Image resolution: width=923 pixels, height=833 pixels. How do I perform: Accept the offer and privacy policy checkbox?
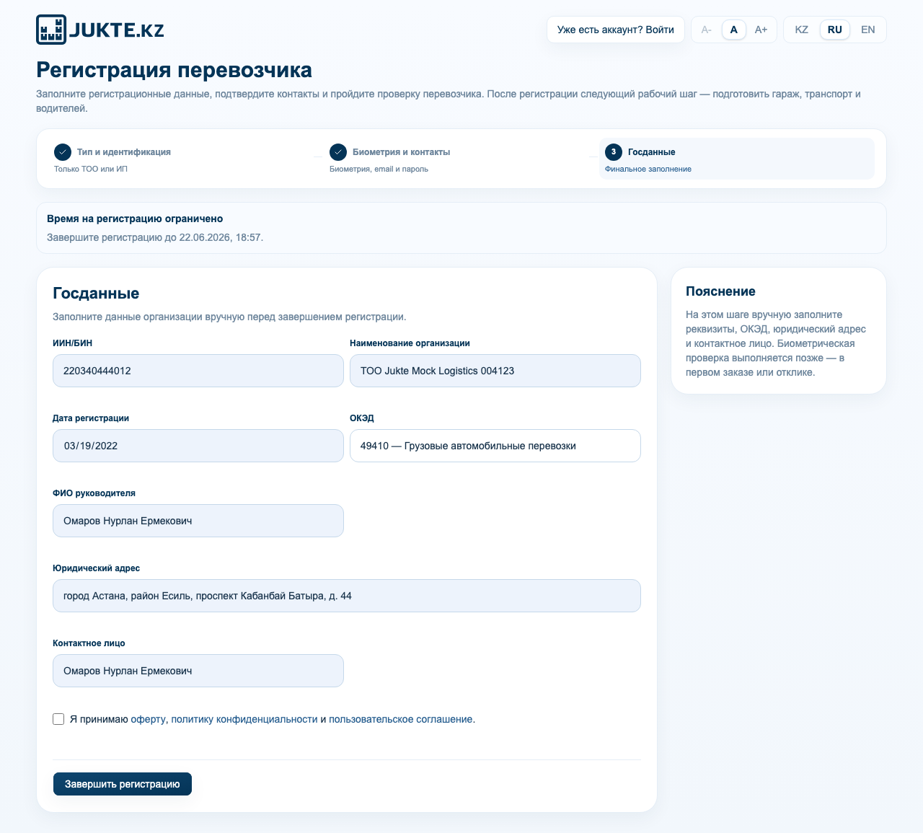(58, 719)
